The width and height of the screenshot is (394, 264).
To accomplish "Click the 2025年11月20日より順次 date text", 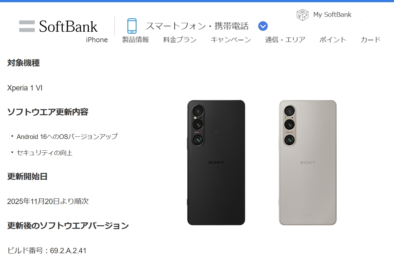I will click(x=48, y=201).
